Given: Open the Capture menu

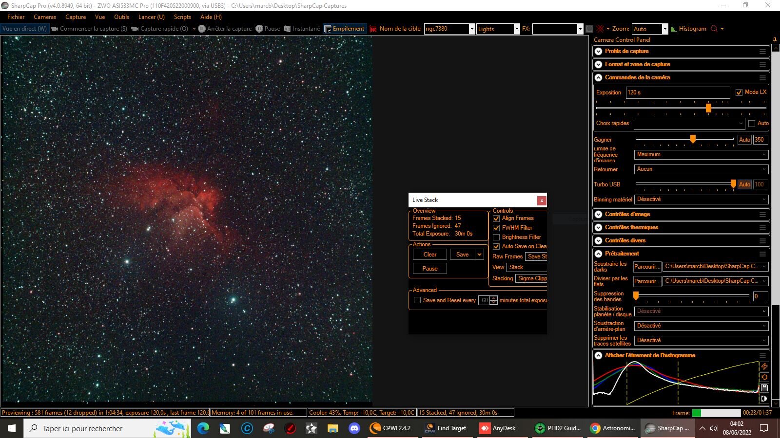Looking at the screenshot, I should (x=76, y=17).
